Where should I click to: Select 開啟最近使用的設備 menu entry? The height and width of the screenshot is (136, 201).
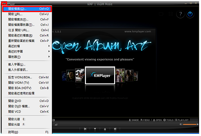click(x=27, y=94)
